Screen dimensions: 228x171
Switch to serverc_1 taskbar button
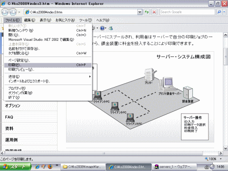174,167
